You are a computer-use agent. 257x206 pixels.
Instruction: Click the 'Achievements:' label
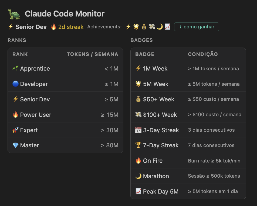point(104,27)
